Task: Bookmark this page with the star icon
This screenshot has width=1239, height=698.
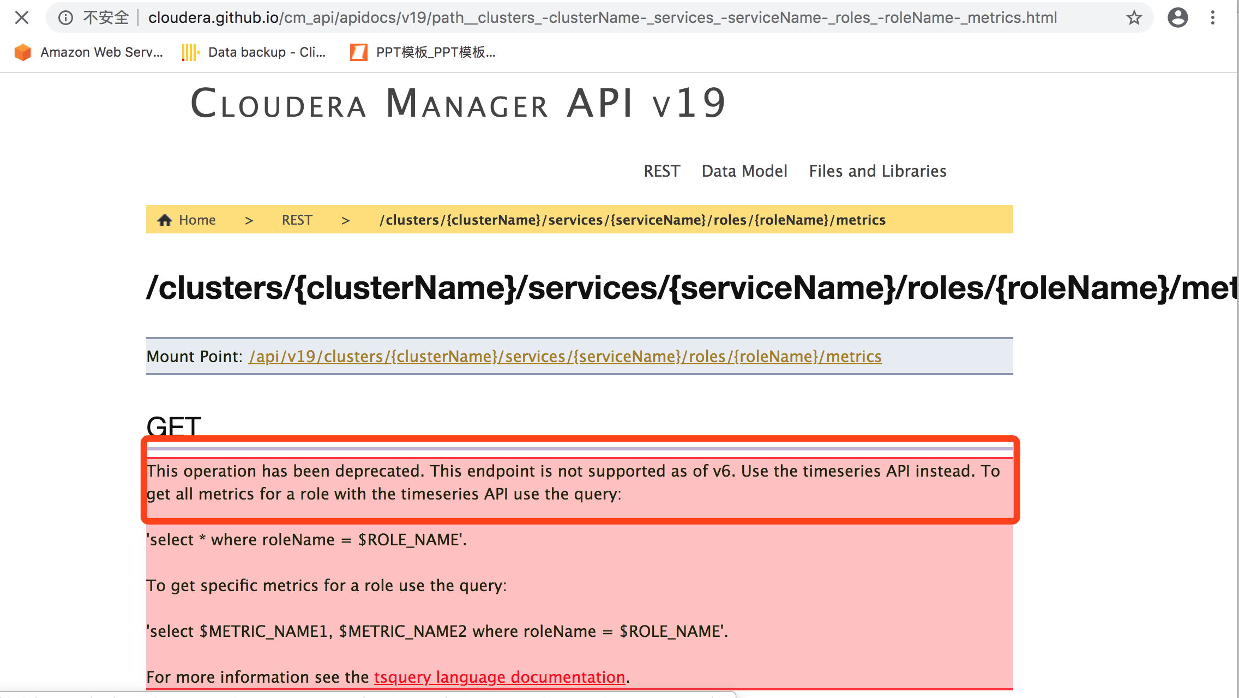Action: point(1134,17)
